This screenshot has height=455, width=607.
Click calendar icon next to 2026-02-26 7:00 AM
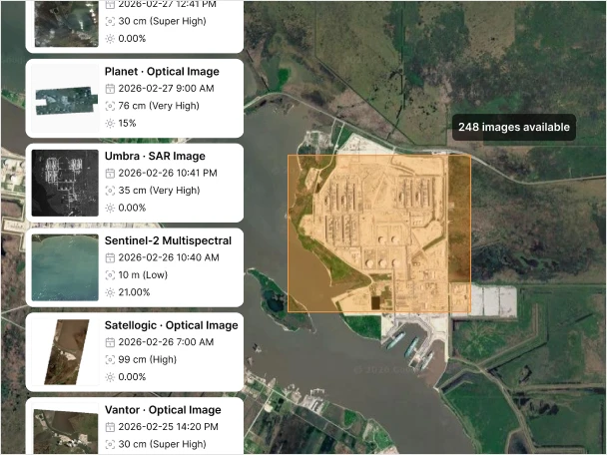[110, 342]
